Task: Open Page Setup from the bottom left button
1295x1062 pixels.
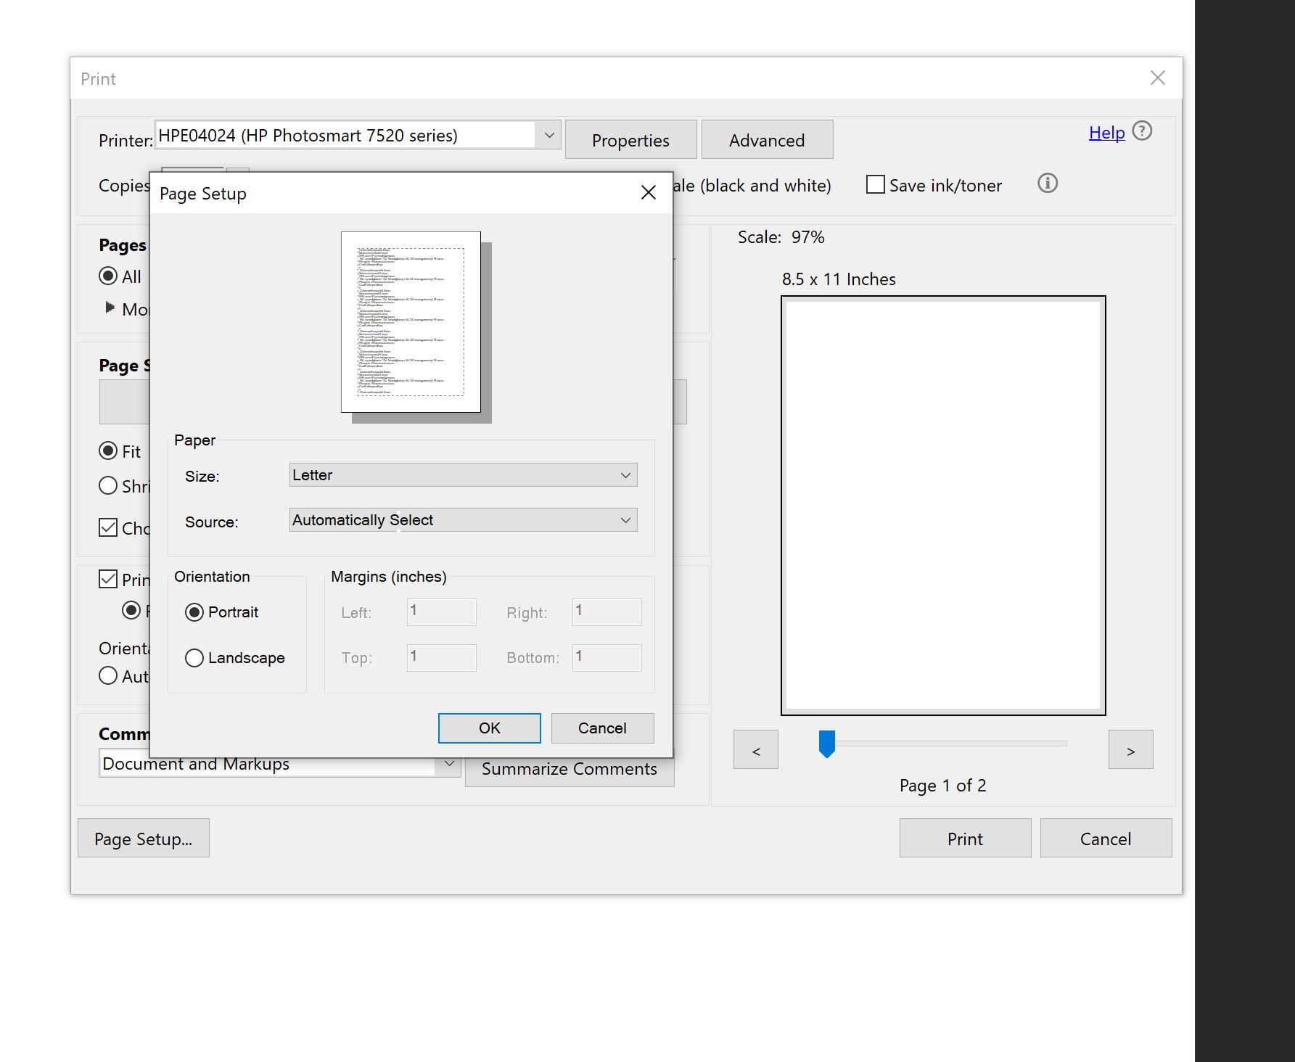Action: click(143, 838)
